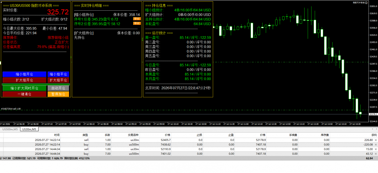Screen dimensions: 378x173
Task: Sort orders by the 手续费 column header
Action: click(x=294, y=135)
